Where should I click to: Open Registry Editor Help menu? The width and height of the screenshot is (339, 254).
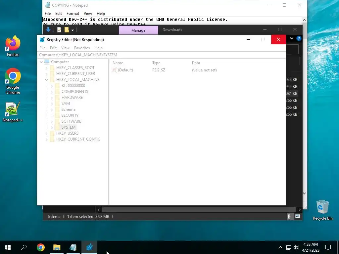point(98,48)
